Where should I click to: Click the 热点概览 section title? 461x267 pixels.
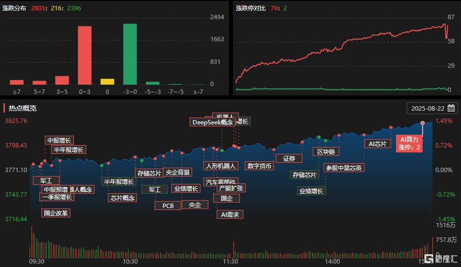tap(22, 108)
